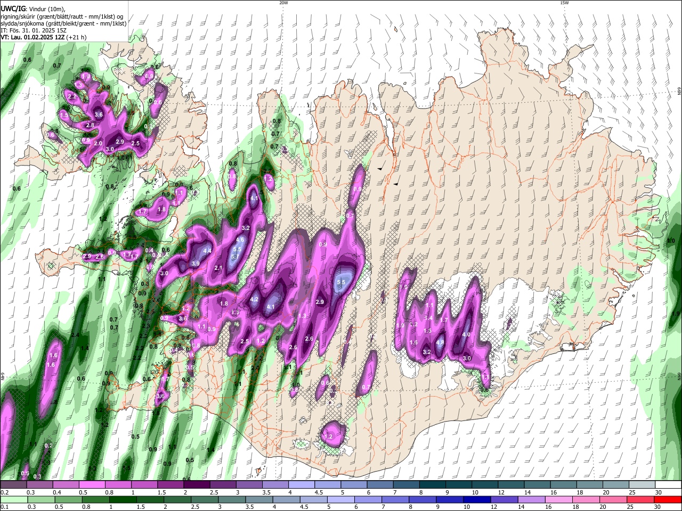Pick the white final swatch of the snow scale

[668, 485]
